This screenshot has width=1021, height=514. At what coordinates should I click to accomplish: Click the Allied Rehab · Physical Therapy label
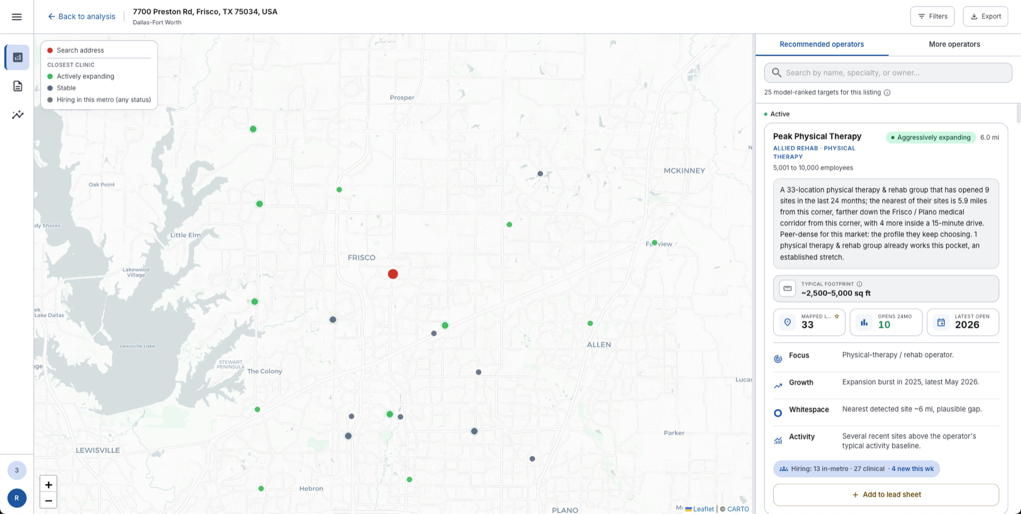[x=814, y=152]
